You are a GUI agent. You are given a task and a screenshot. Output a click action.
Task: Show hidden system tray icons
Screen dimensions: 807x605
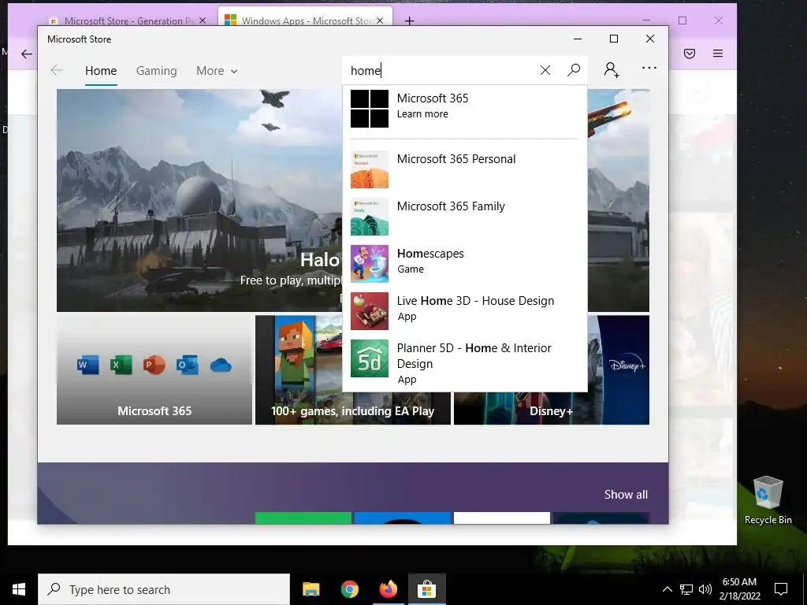667,589
